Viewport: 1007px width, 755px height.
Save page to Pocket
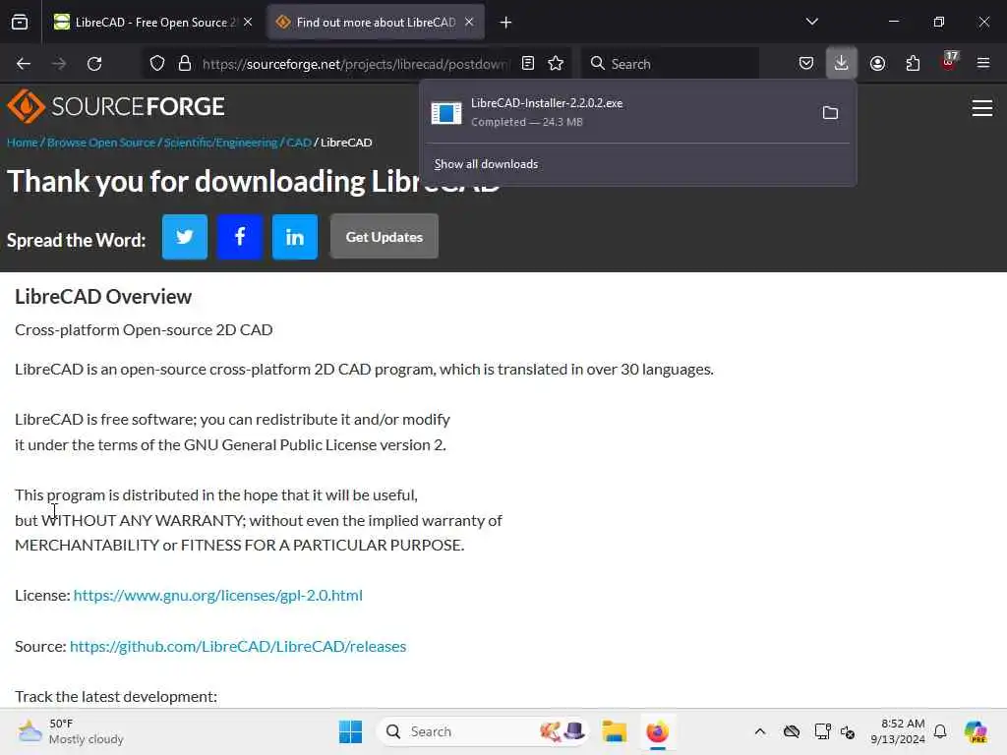click(x=806, y=64)
